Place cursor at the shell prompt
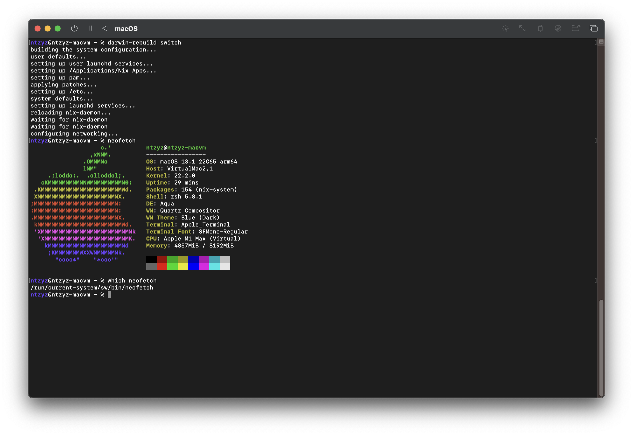The width and height of the screenshot is (633, 435). point(109,295)
